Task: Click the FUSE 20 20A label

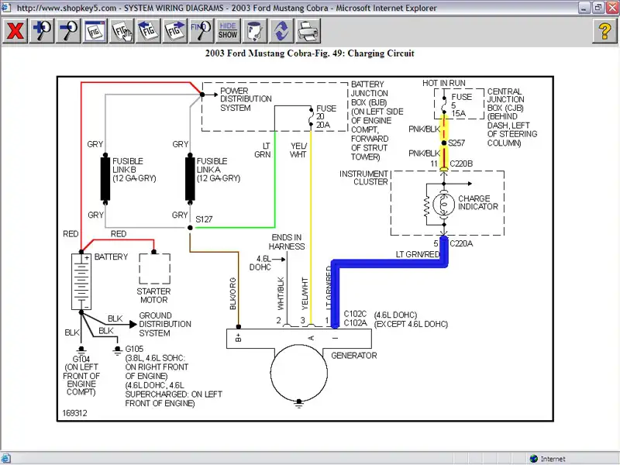Action: pos(325,117)
